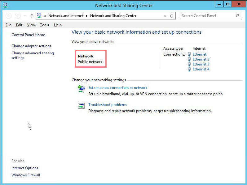The height and width of the screenshot is (185, 247).
Task: Click the adapter icon beside Ethernet 4
Action: click(189, 69)
